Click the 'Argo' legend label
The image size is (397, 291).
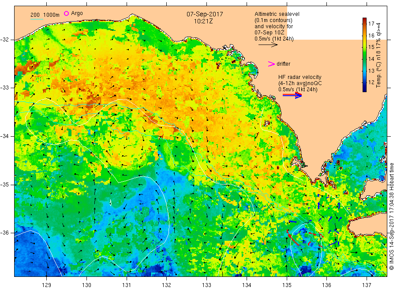tap(77, 13)
